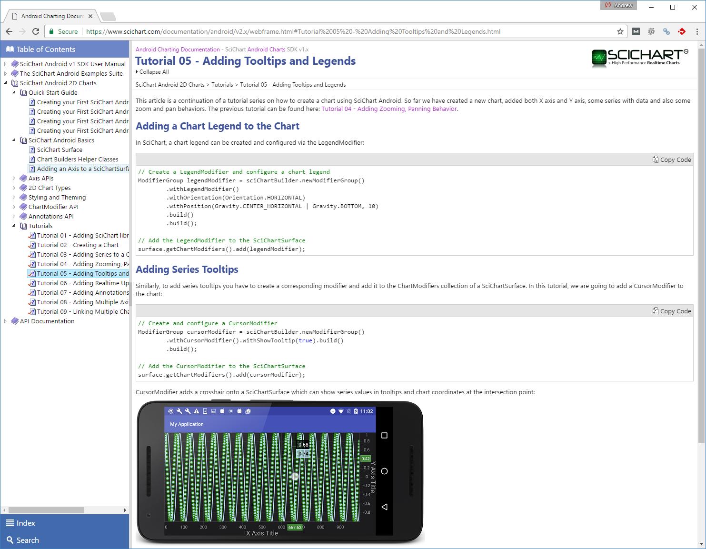Screen dimensions: 706x549
Task: Click the second Copy Code clipboard icon
Action: pyautogui.click(x=656, y=311)
